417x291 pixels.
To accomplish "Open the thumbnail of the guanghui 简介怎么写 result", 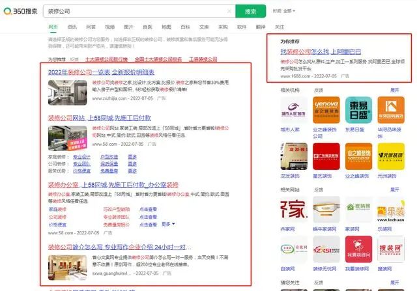I will (x=68, y=268).
